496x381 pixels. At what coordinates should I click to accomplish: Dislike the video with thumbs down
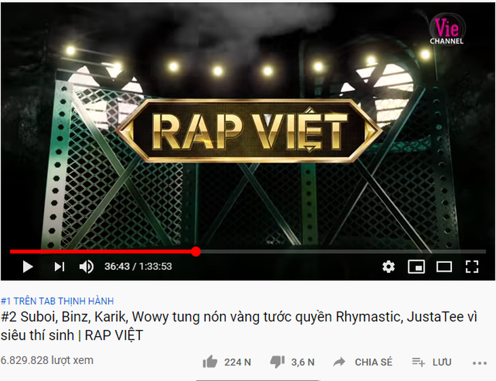click(x=277, y=362)
